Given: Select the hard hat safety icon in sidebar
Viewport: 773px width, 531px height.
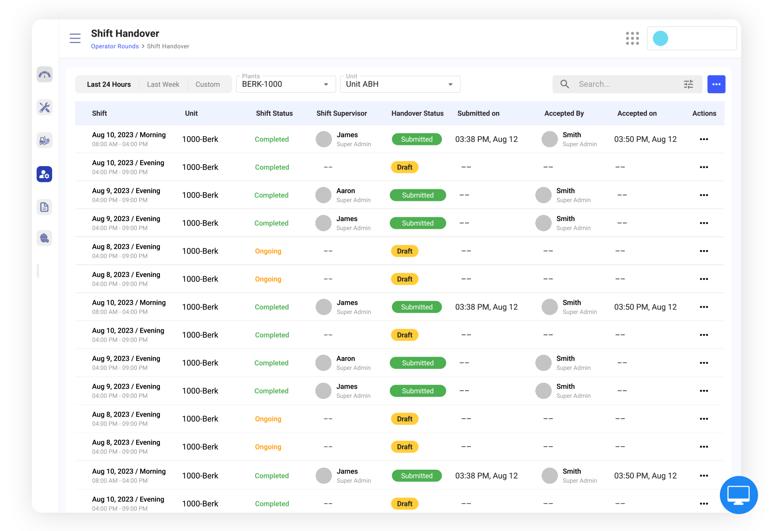Looking at the screenshot, I should pos(44,238).
